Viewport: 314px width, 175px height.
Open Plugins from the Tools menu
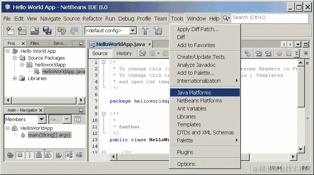pyautogui.click(x=205, y=152)
